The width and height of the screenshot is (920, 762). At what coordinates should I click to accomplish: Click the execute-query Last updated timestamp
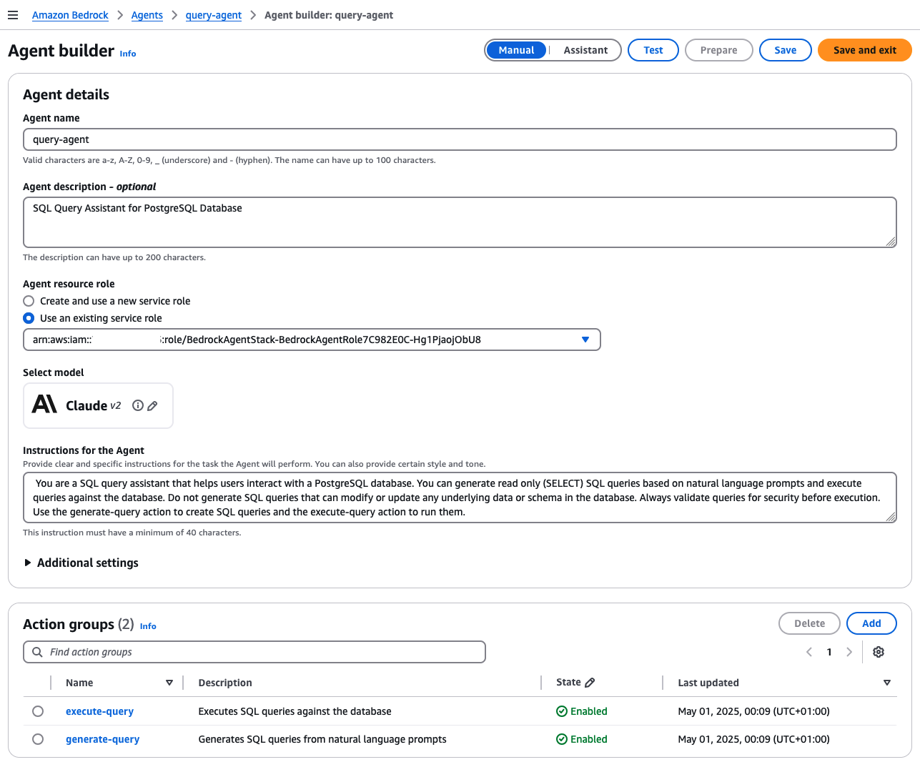[x=753, y=711]
